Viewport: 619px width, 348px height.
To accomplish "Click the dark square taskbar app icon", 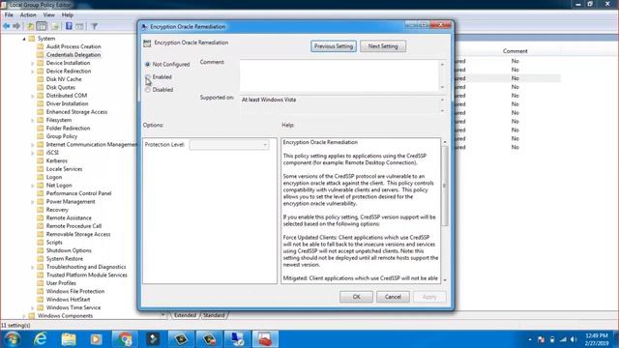I will [153, 339].
